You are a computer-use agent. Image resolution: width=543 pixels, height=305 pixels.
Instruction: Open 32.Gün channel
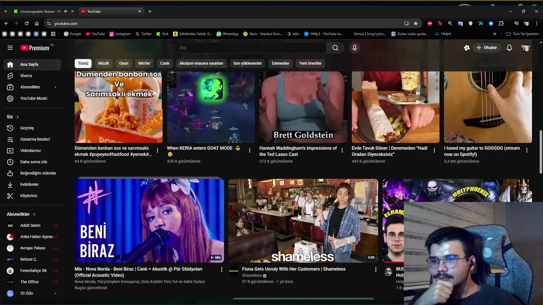(x=32, y=293)
